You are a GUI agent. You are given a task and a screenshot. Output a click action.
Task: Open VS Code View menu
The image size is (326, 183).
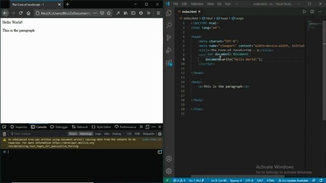pyautogui.click(x=210, y=4)
